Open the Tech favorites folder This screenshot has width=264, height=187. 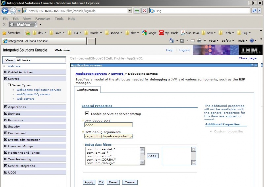tap(226, 33)
